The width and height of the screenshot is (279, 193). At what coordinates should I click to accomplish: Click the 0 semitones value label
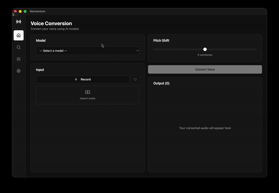click(205, 55)
